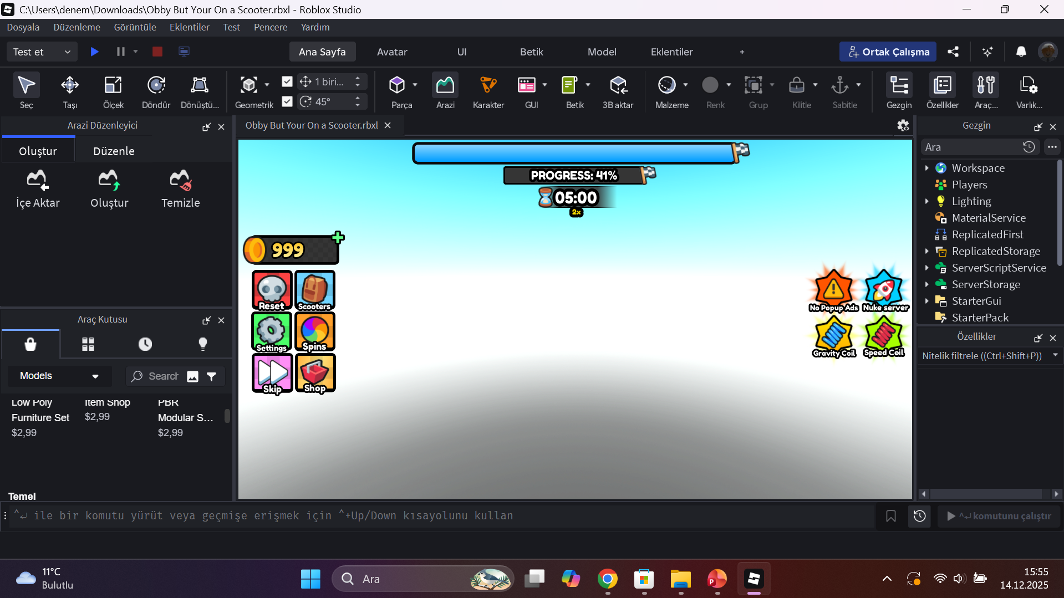Expand the StarterGui node
This screenshot has width=1064, height=598.
[926, 301]
